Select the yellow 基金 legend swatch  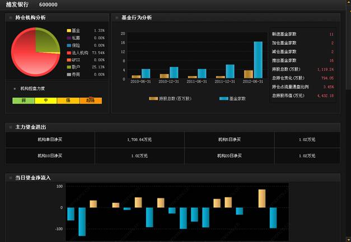69,31
